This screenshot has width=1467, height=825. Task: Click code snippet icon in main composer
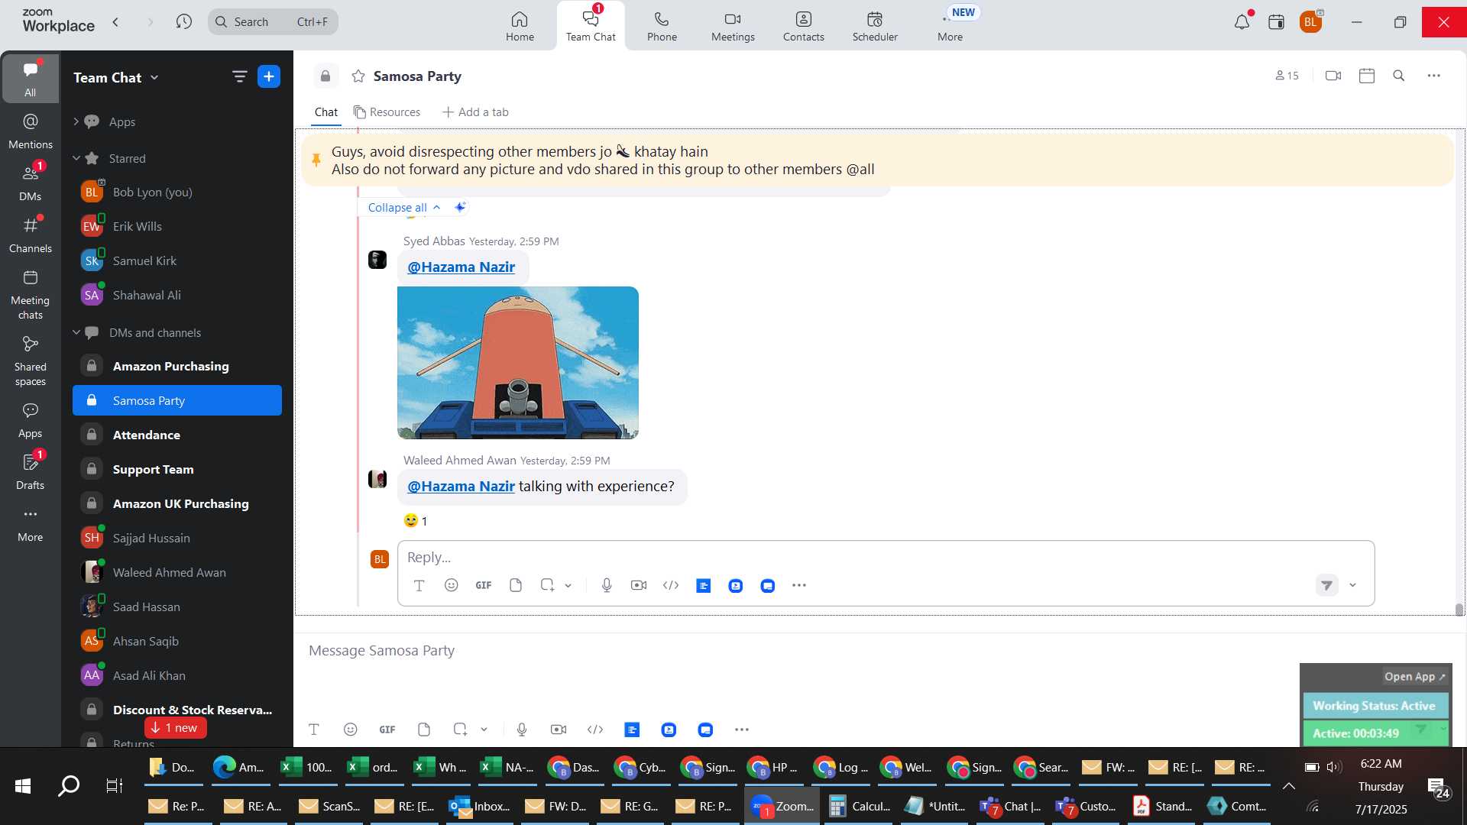[595, 730]
